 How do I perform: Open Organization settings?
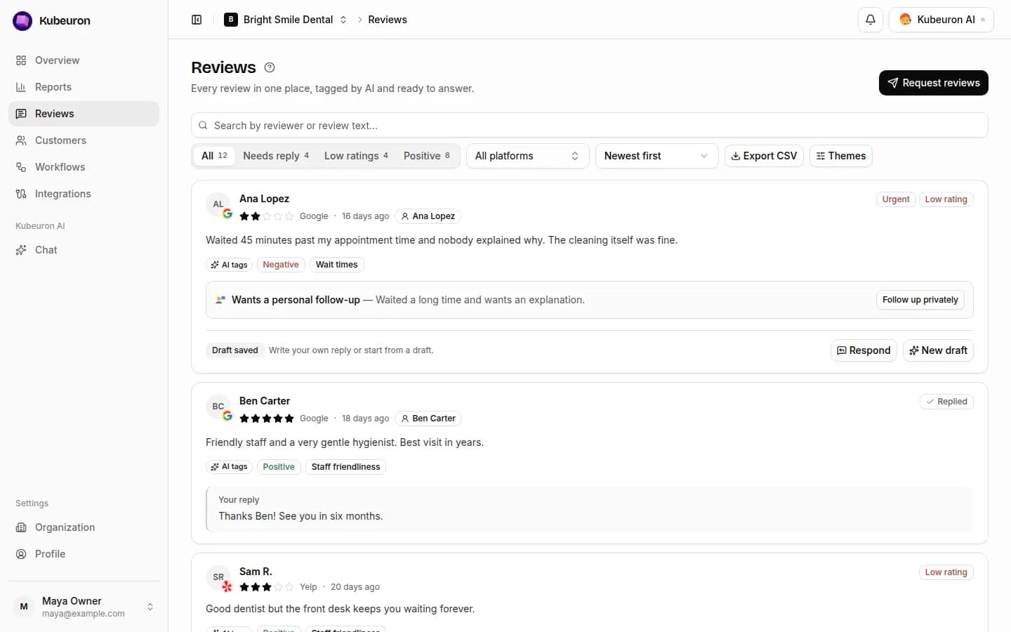click(x=84, y=527)
